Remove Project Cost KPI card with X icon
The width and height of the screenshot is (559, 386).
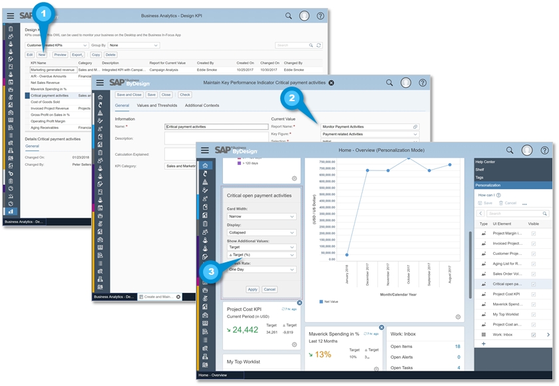299,303
